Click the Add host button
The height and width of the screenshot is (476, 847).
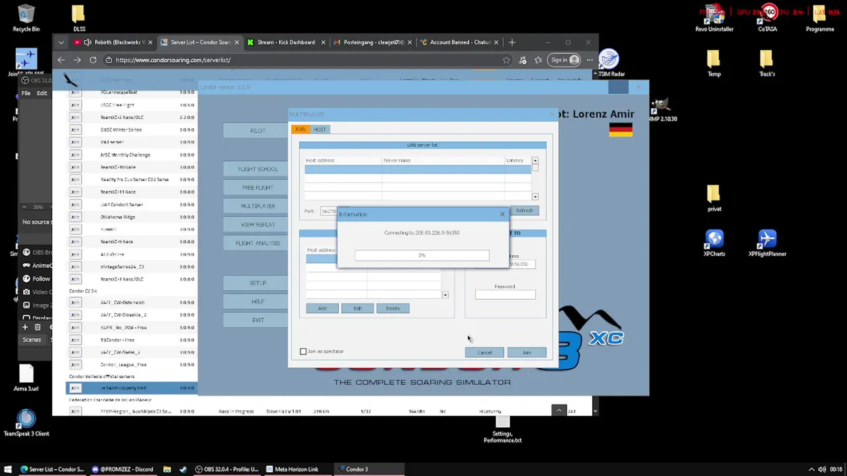pyautogui.click(x=322, y=309)
